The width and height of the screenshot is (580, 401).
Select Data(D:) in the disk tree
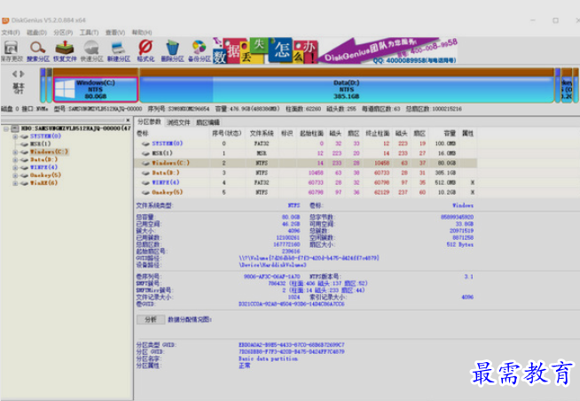pyautogui.click(x=44, y=159)
